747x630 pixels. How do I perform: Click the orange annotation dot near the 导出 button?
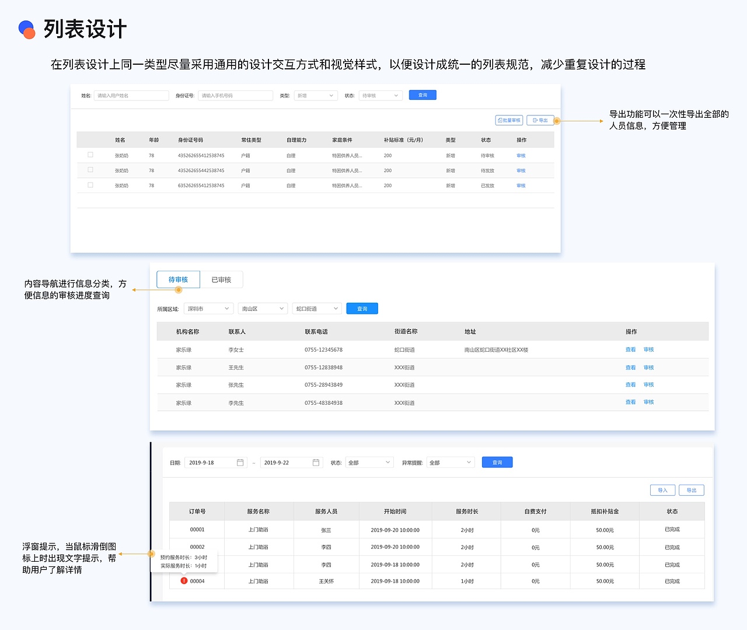click(557, 121)
